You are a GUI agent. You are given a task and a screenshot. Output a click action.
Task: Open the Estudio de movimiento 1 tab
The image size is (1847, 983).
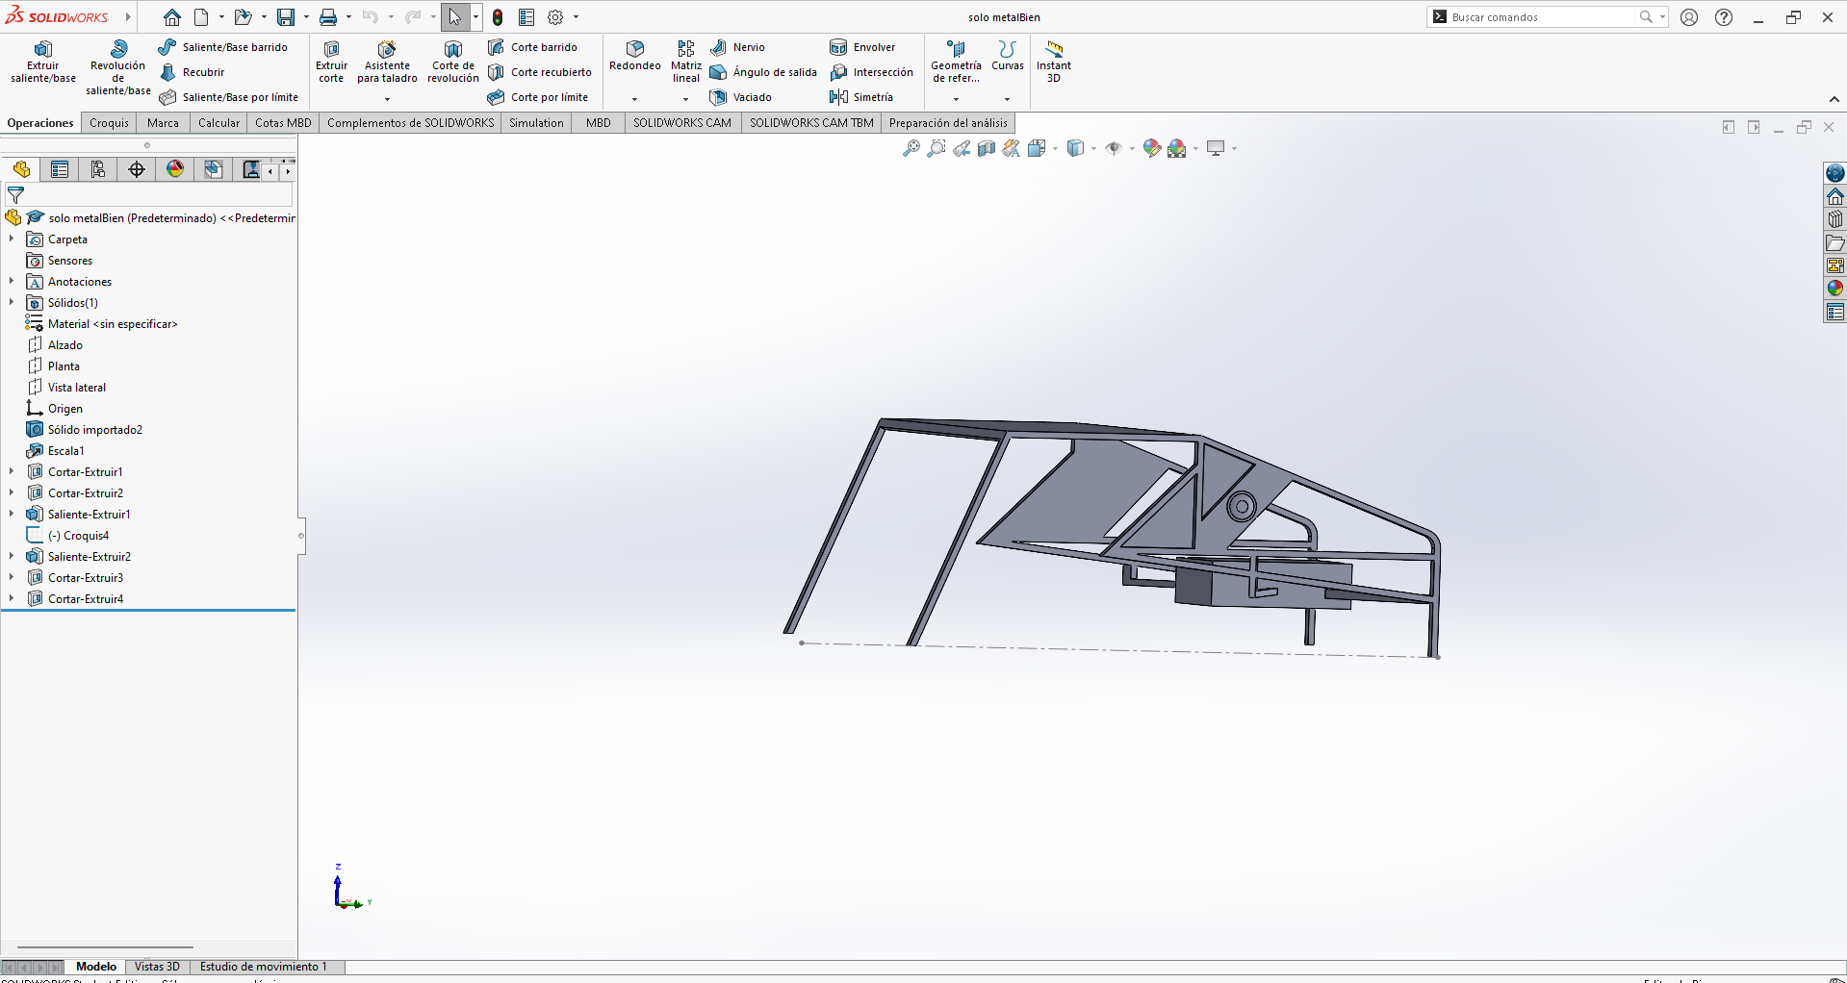[x=263, y=967]
